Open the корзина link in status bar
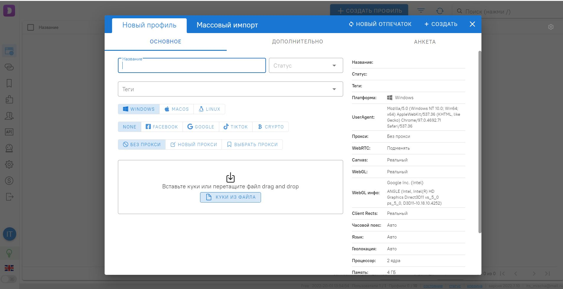This screenshot has width=563, height=289. click(x=475, y=286)
